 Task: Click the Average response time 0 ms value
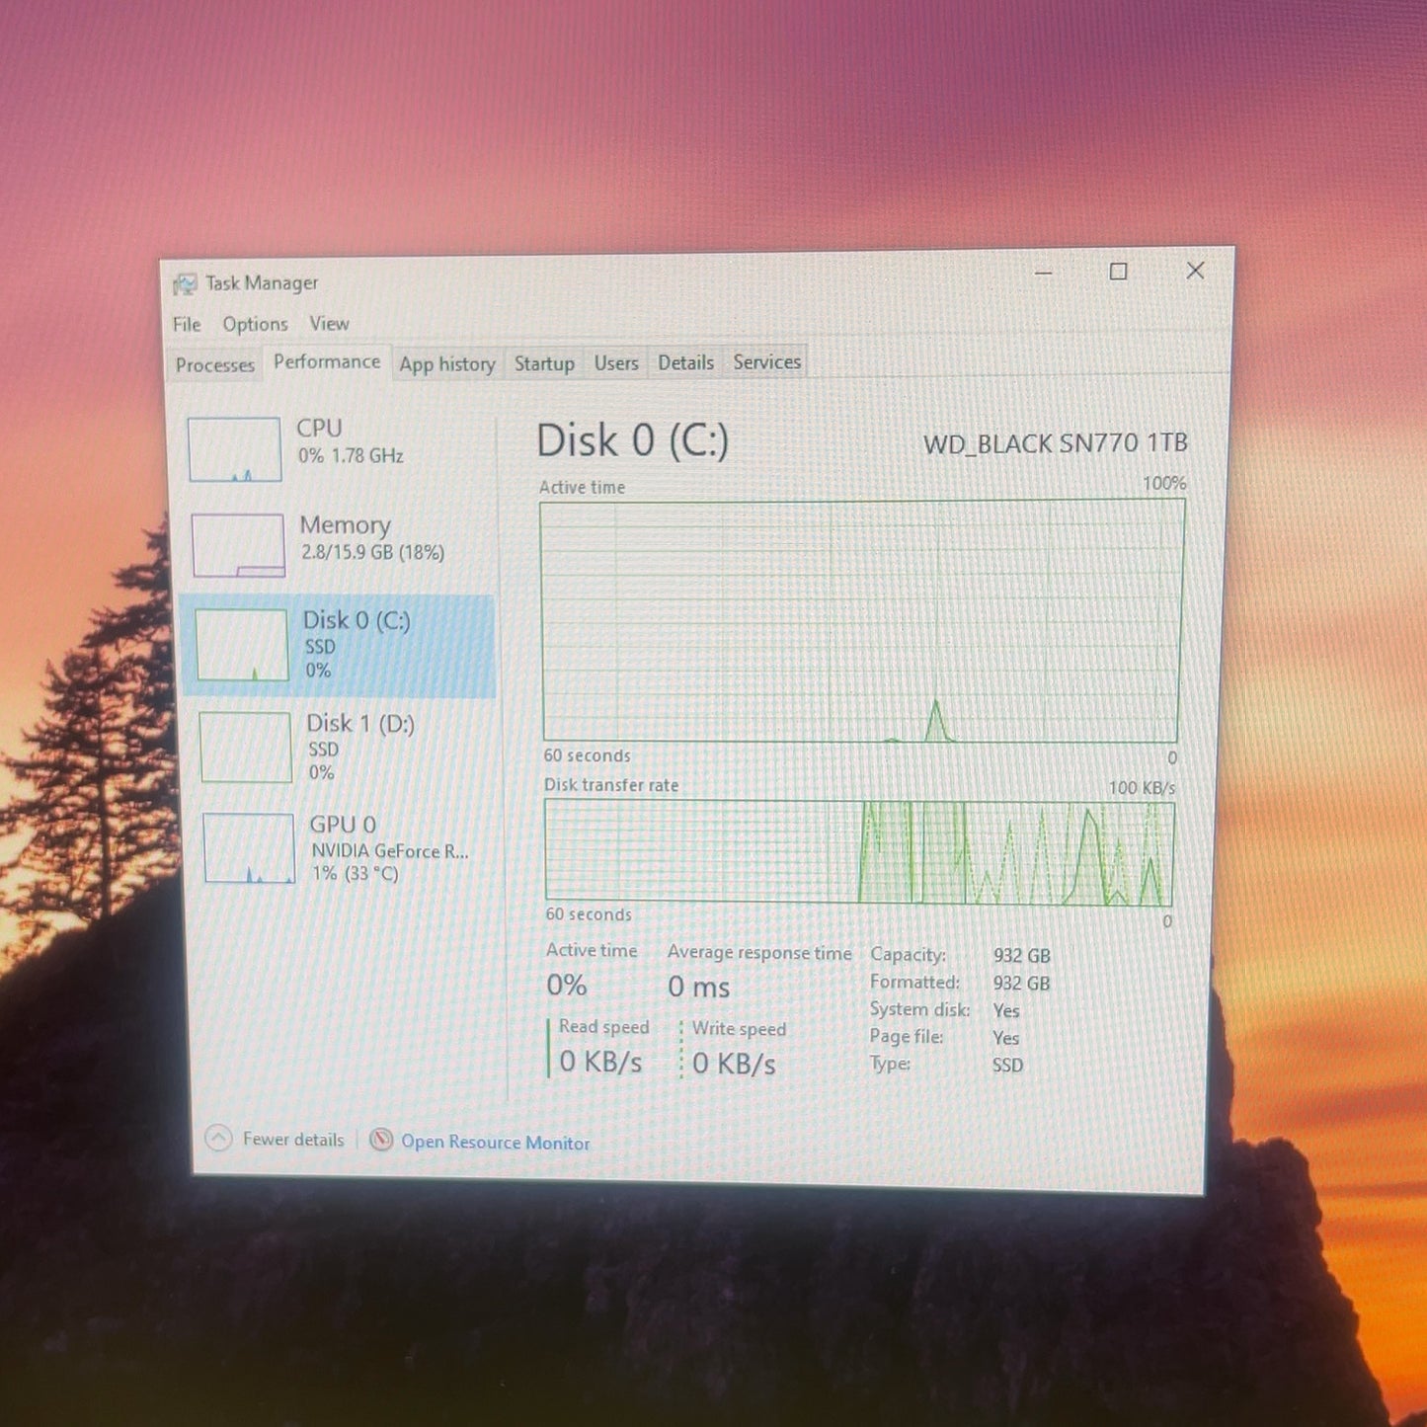(698, 987)
